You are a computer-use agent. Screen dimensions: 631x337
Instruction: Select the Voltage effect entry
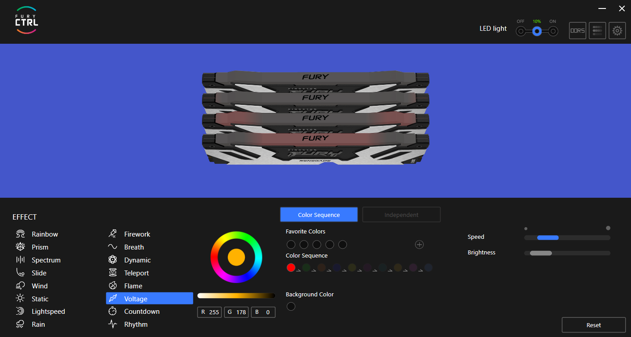click(149, 299)
